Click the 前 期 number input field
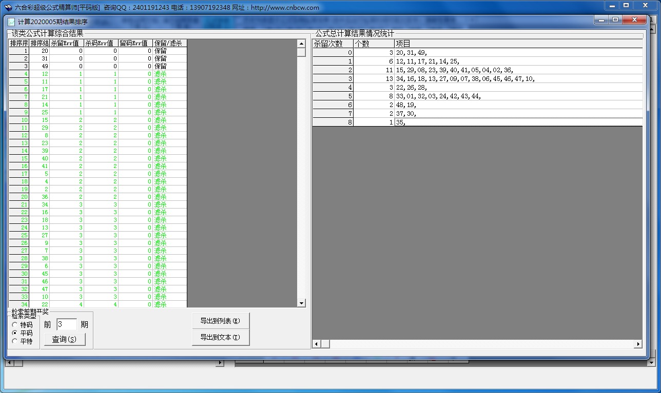The height and width of the screenshot is (393, 661). click(x=66, y=324)
